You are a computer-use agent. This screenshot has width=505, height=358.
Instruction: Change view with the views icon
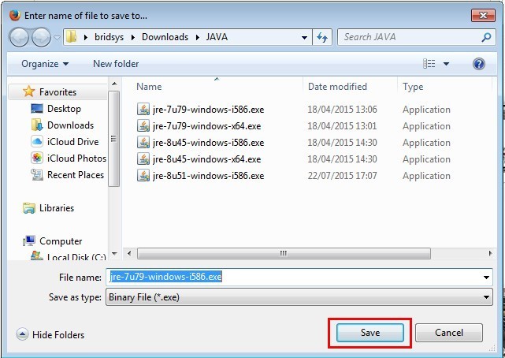(x=429, y=64)
